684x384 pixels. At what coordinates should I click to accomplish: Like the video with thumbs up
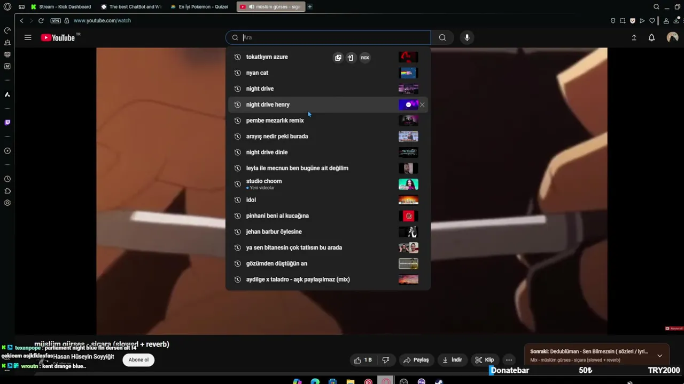[x=362, y=360]
